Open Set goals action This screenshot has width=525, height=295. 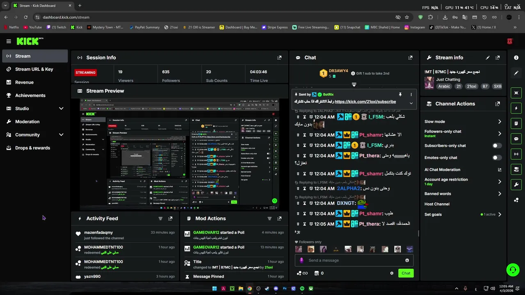463,215
